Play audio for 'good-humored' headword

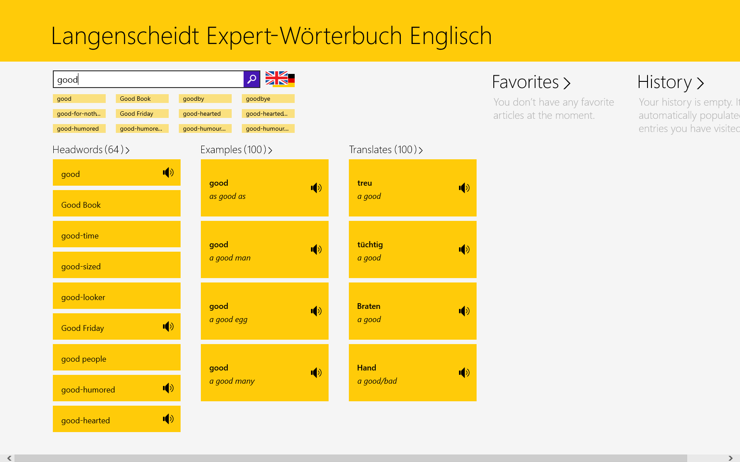coord(168,388)
